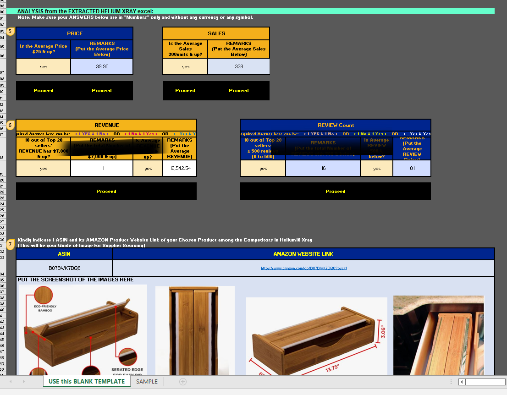507x395 pixels.
Task: Select the dispenser in drawer photo
Action: pyautogui.click(x=438, y=335)
